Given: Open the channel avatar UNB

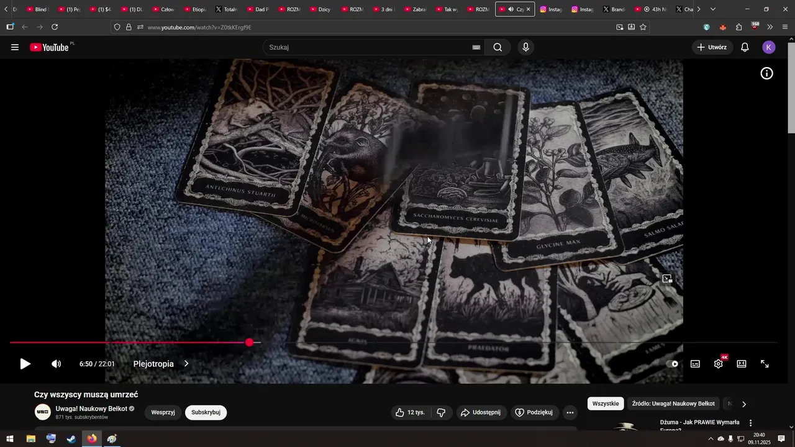Looking at the screenshot, I should pyautogui.click(x=43, y=412).
